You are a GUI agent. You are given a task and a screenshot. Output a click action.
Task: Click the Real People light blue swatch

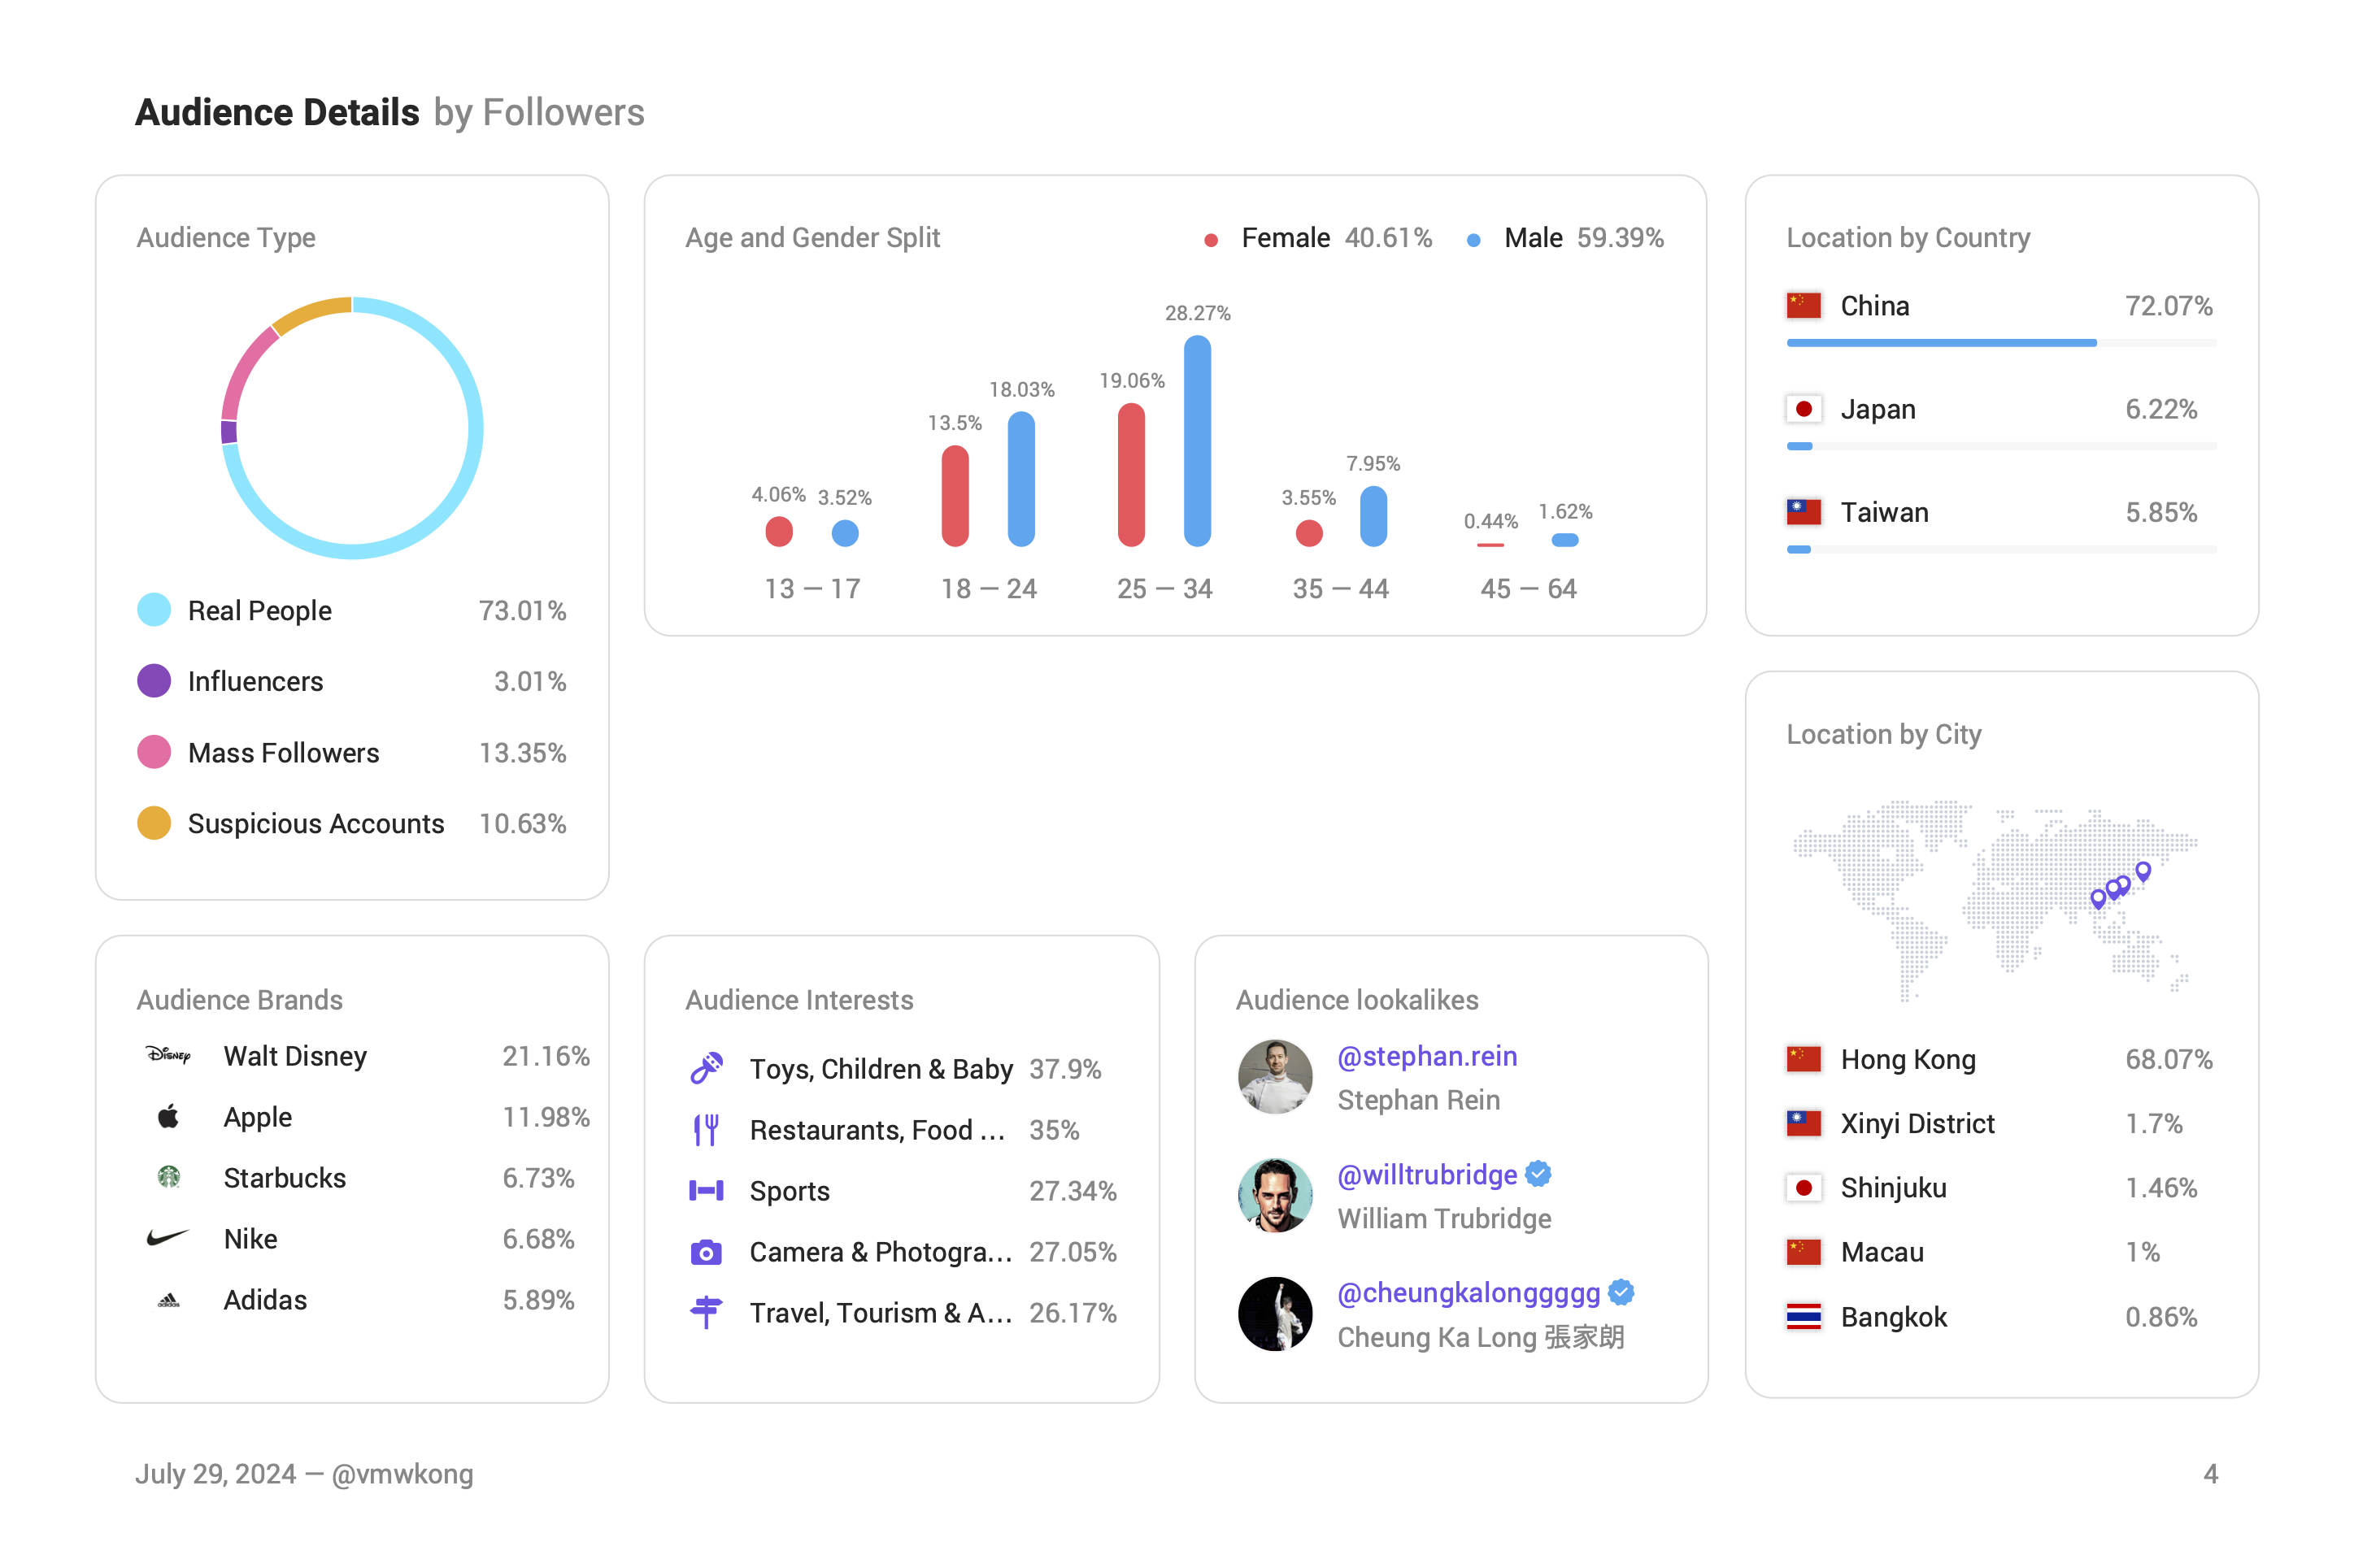pos(154,610)
